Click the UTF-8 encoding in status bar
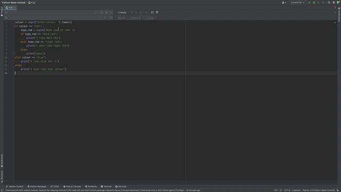Image resolution: width=341 pixels, height=192 pixels. pos(287,190)
